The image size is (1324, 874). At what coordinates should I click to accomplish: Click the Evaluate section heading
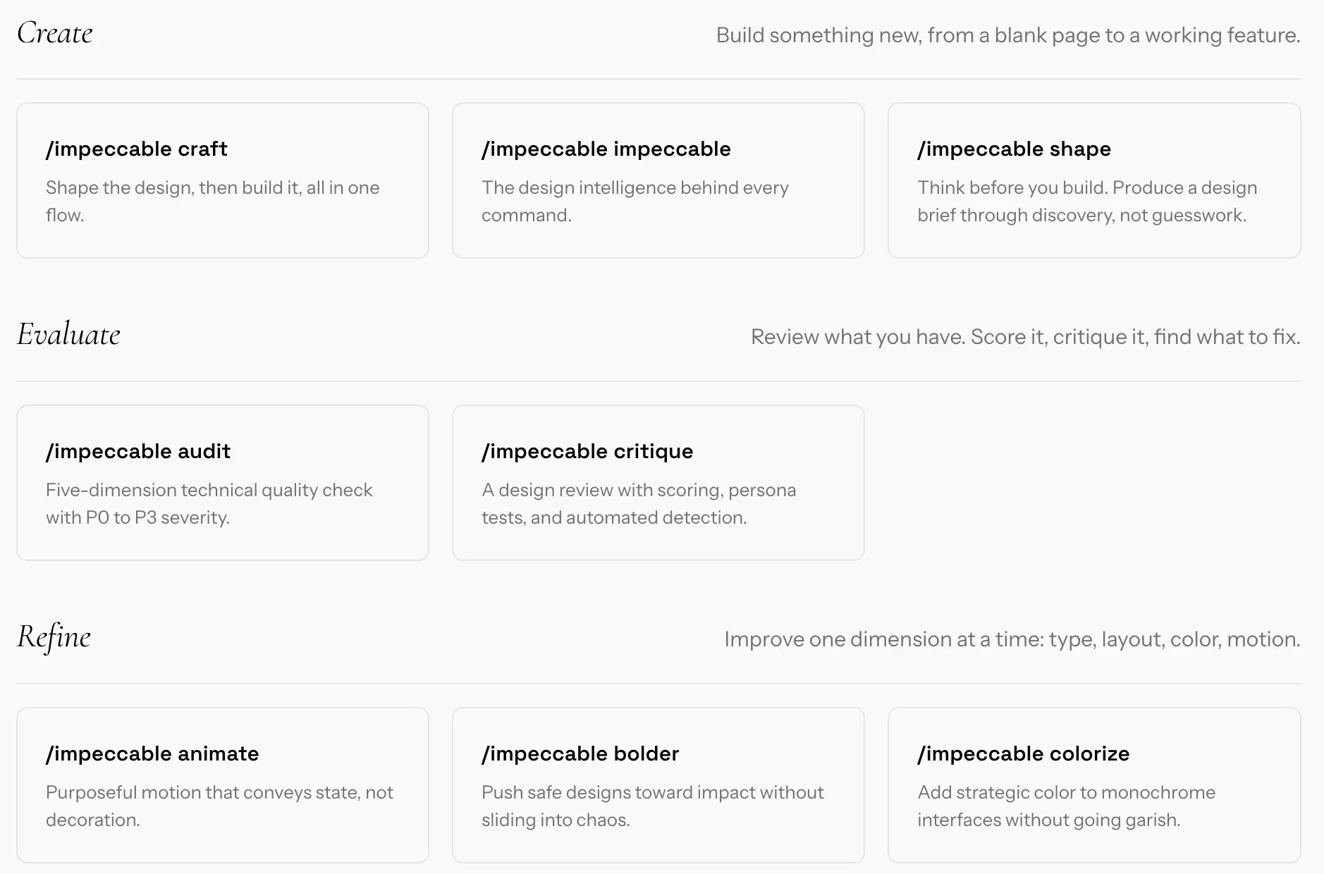pyautogui.click(x=68, y=334)
